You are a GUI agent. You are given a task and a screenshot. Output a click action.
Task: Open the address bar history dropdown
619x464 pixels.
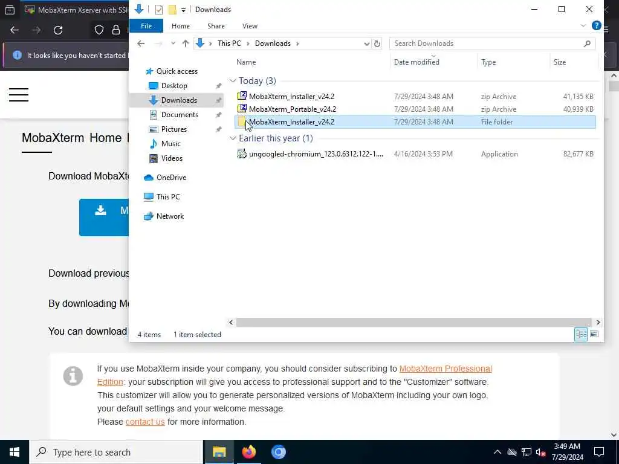pos(367,43)
